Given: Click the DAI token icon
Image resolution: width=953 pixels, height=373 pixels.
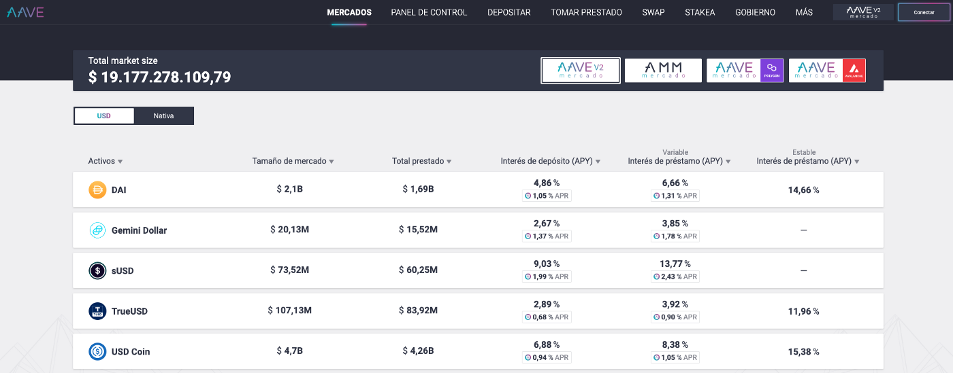Looking at the screenshot, I should (x=98, y=190).
